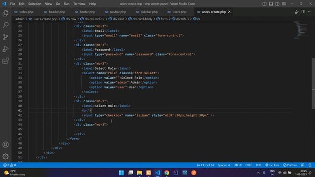
Task: Open the Search view in activity bar
Action: [5, 25]
